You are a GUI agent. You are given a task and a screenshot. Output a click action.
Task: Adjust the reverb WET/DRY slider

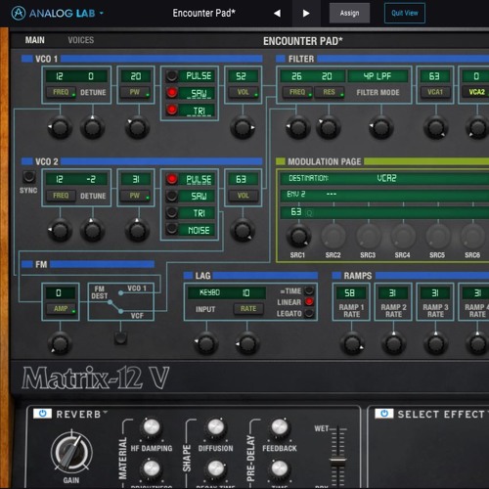[x=337, y=461]
